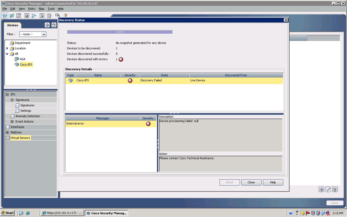The image size is (347, 217).
Task: Expand the Event Actions policy node
Action: (x=12, y=122)
